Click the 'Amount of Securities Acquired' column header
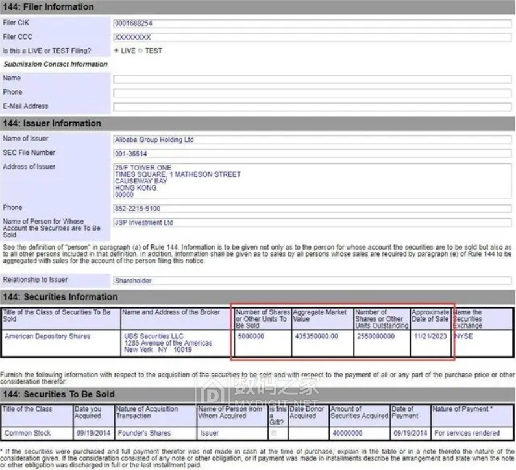This screenshot has width=516, height=470. coord(360,416)
